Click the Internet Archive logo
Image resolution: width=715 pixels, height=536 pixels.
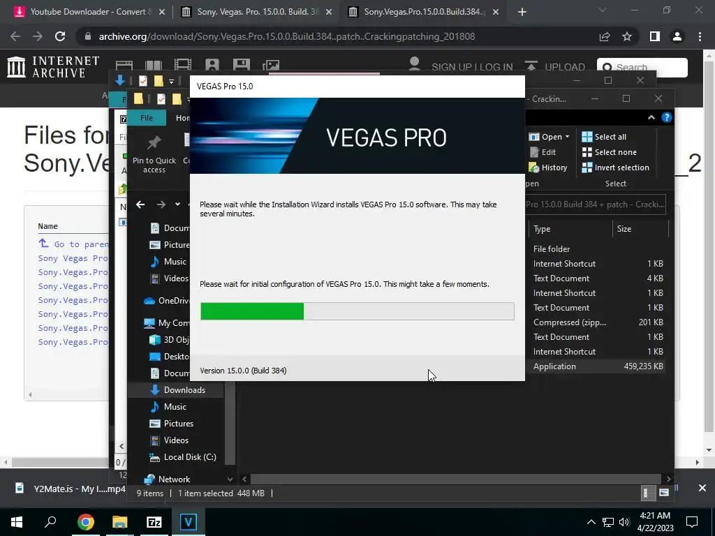coord(53,66)
